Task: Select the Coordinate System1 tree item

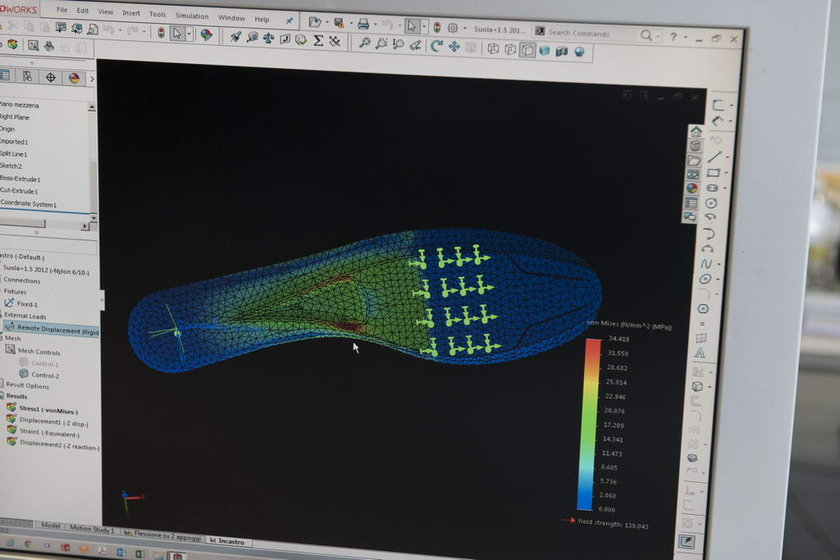Action: [28, 203]
